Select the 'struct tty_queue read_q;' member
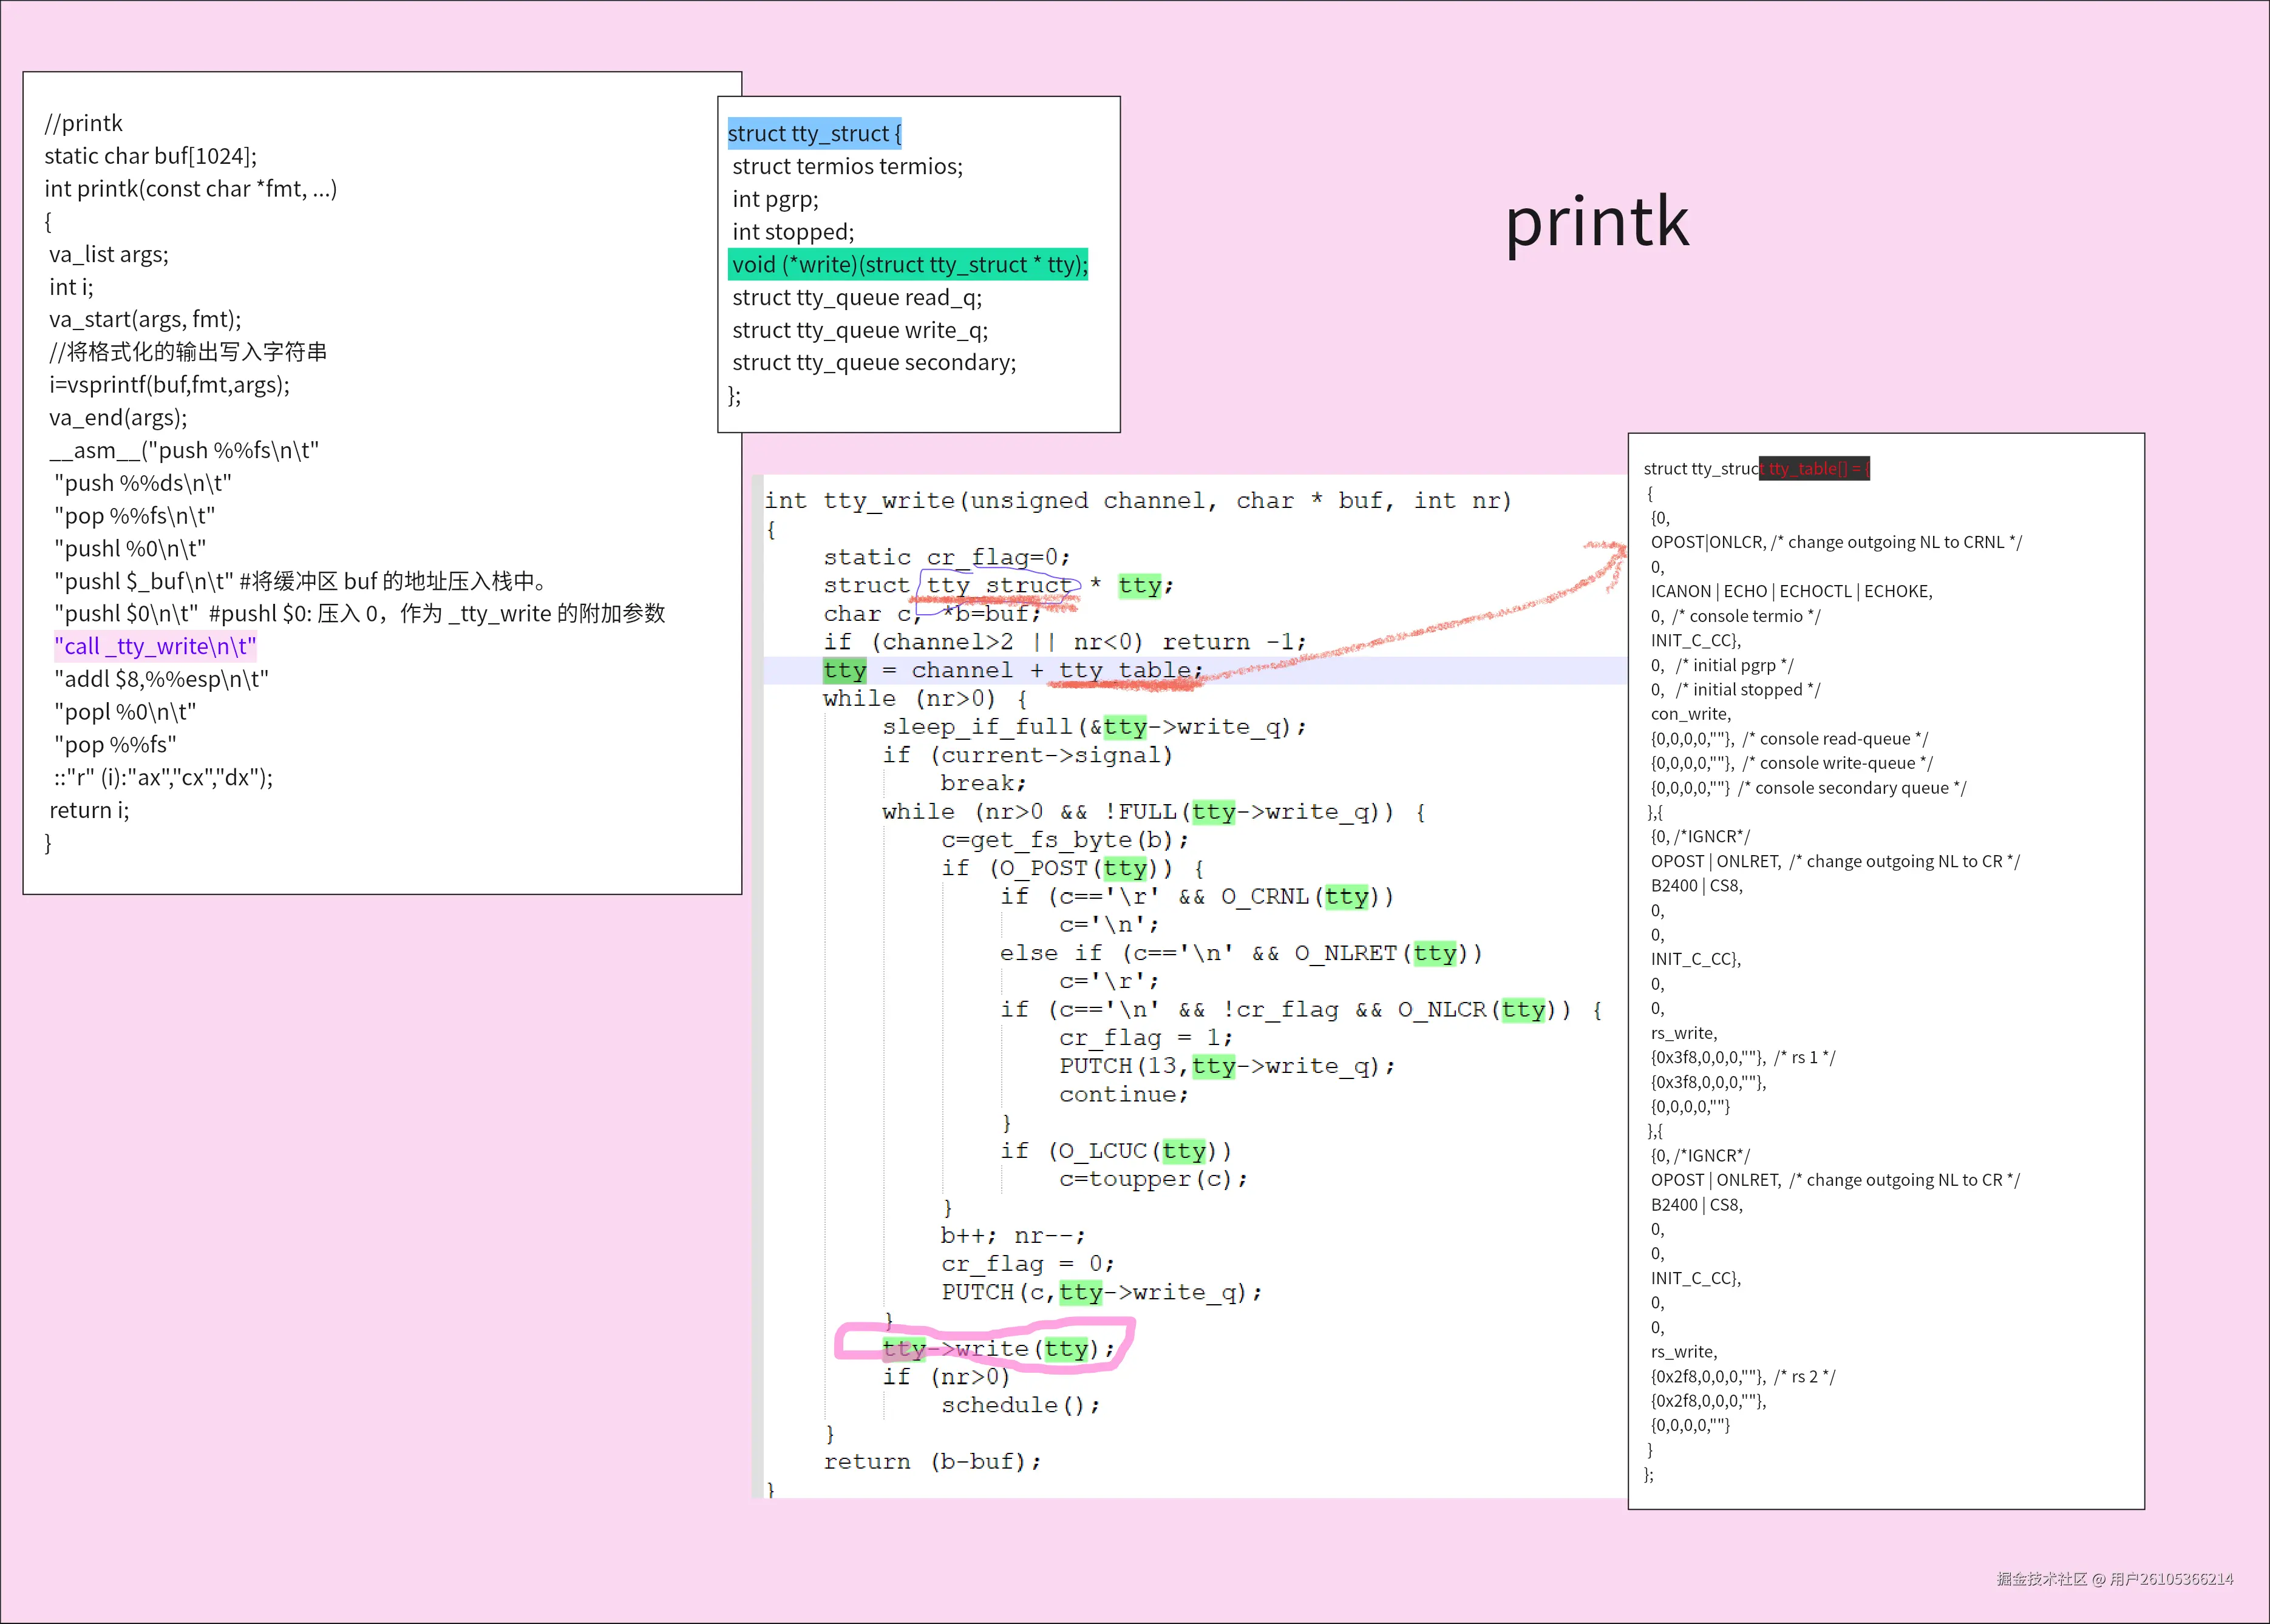The width and height of the screenshot is (2270, 1624). point(857,297)
